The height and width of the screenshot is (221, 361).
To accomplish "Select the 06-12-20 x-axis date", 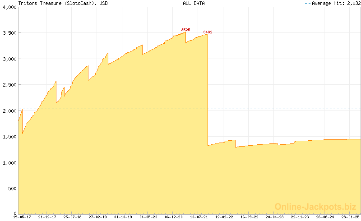I will click(174, 217).
